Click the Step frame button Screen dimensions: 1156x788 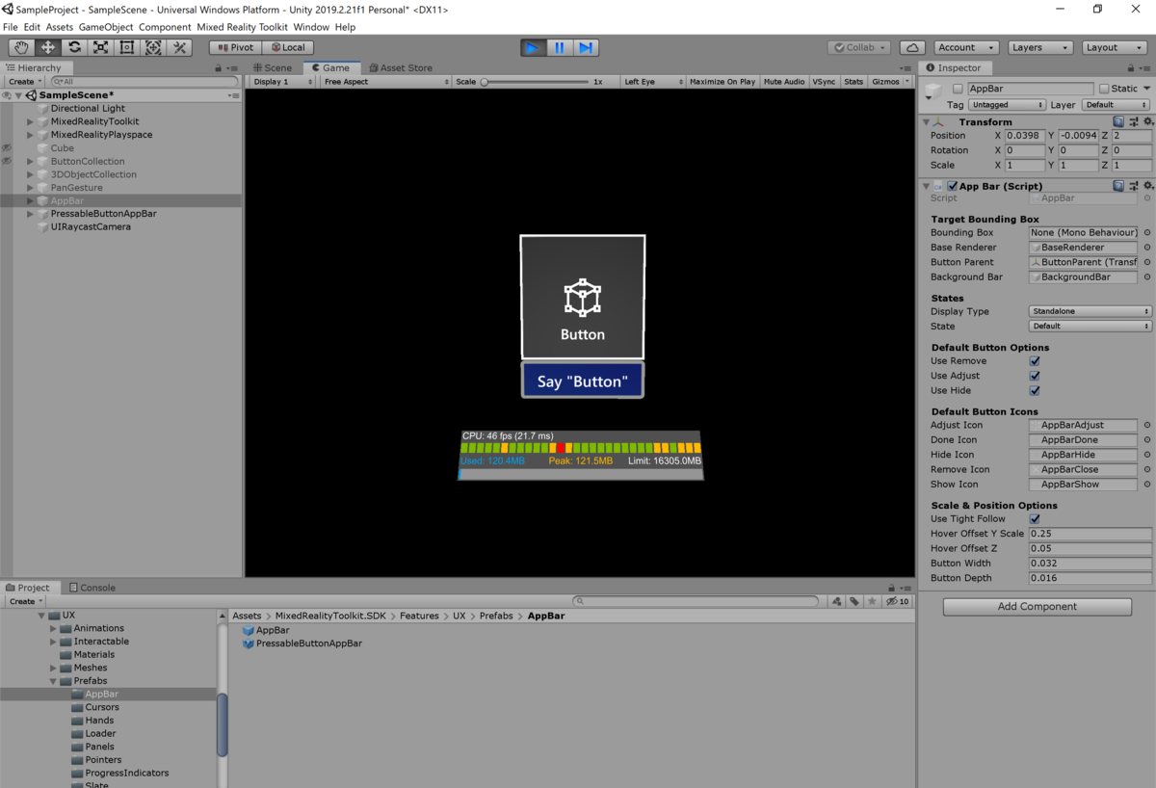586,47
